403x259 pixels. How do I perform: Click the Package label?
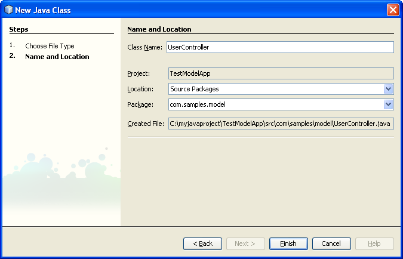click(140, 104)
